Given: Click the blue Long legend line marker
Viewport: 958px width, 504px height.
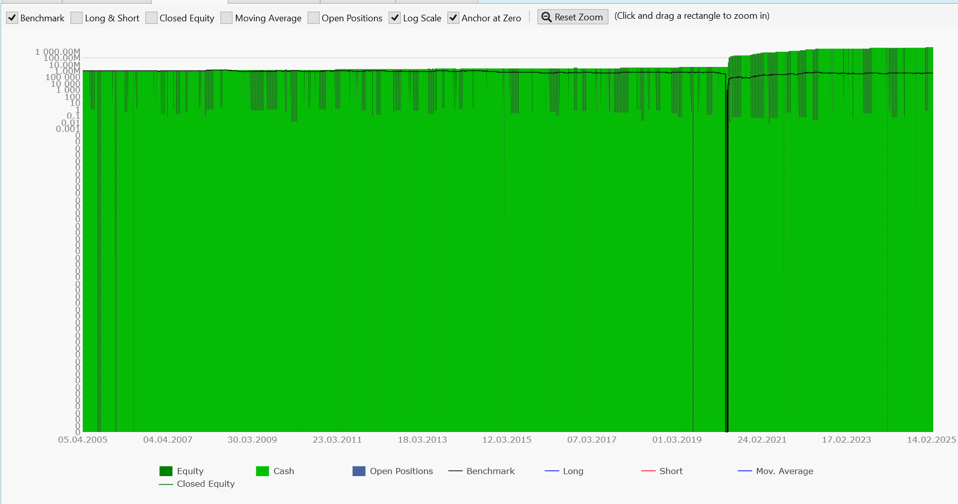Looking at the screenshot, I should point(552,471).
